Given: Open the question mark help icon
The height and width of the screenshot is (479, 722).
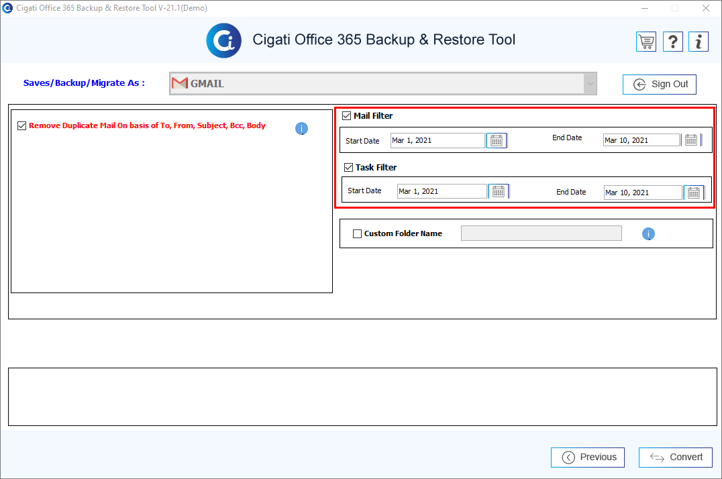Looking at the screenshot, I should pos(673,42).
